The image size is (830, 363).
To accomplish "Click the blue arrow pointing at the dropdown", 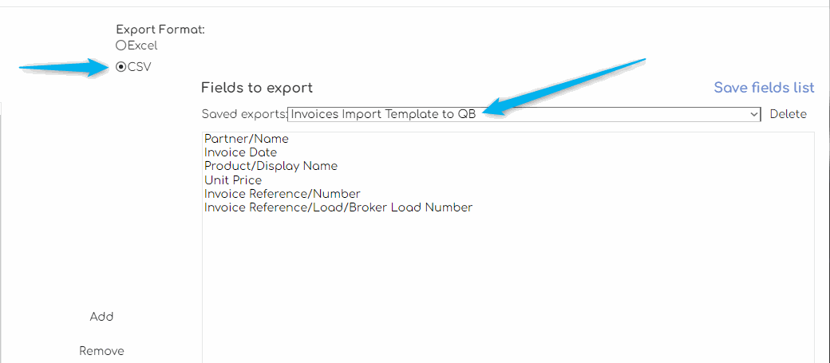I will (x=567, y=85).
